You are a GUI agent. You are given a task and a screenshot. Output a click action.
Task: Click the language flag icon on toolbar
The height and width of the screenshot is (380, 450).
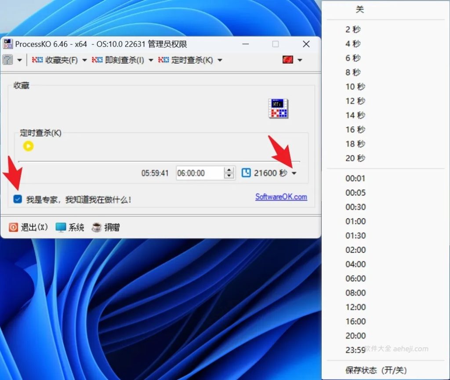click(x=288, y=60)
